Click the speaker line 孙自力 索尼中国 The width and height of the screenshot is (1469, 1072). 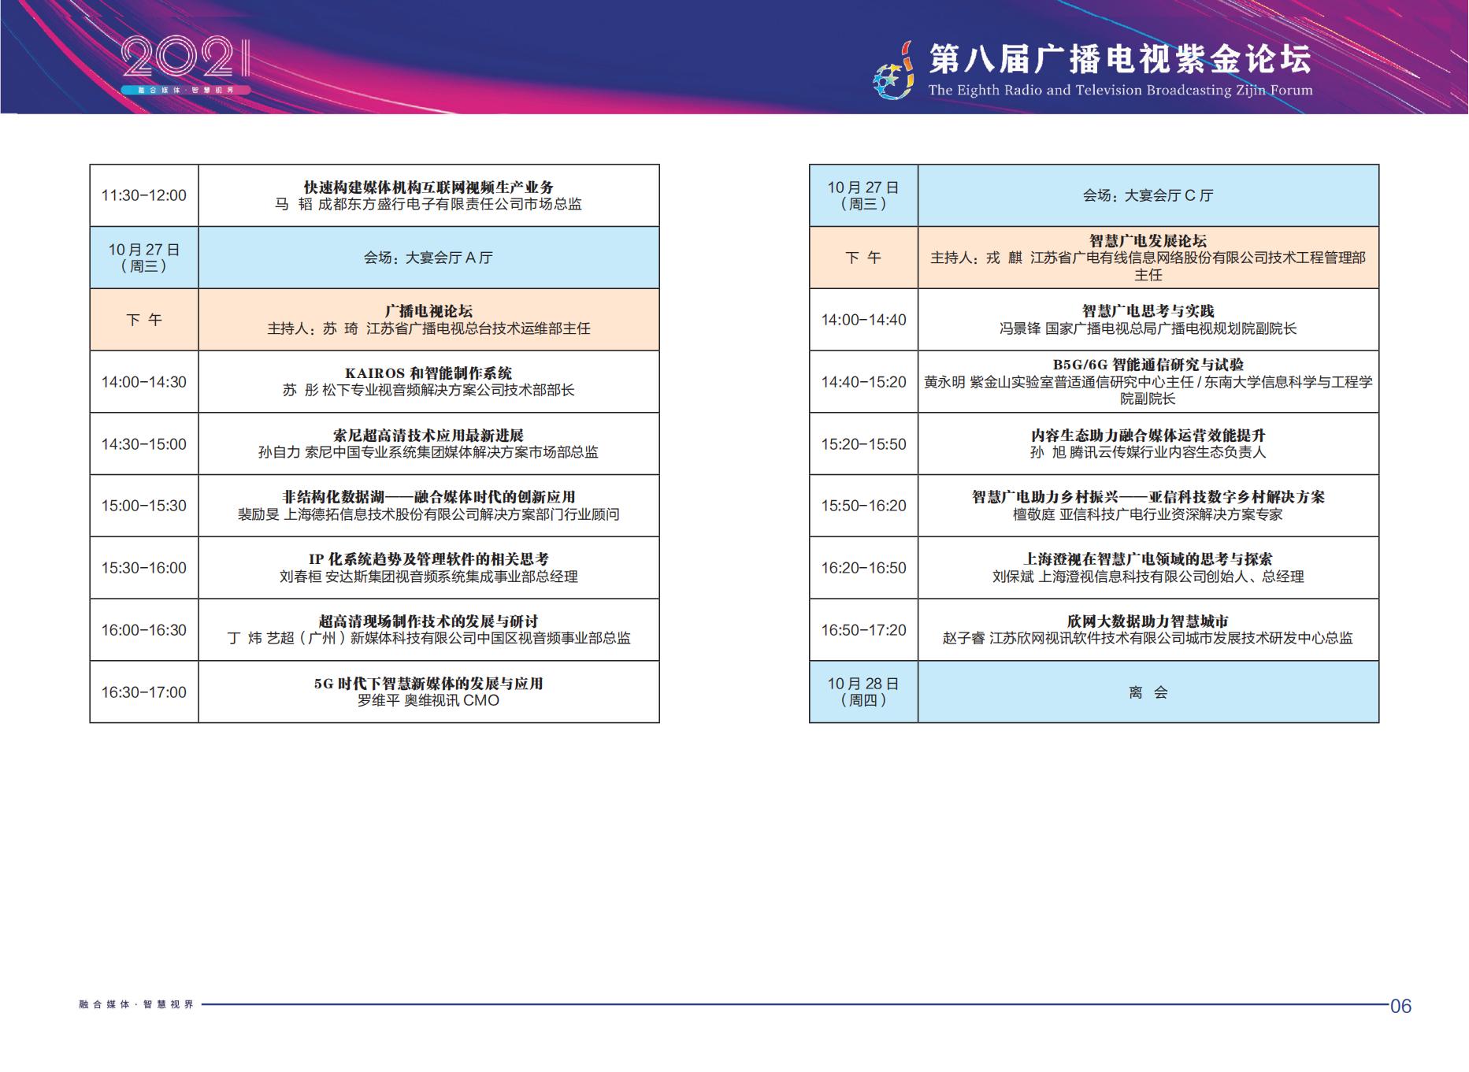(428, 452)
